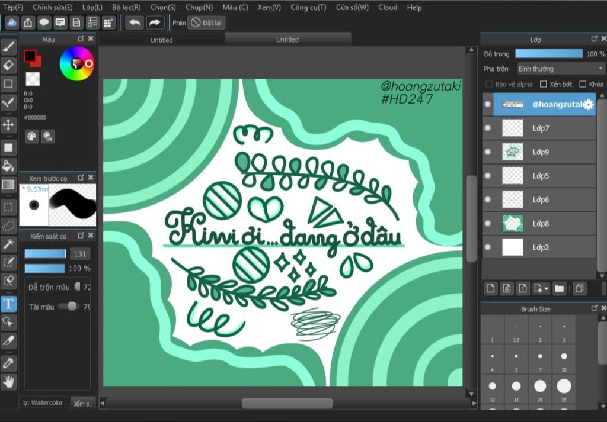The width and height of the screenshot is (607, 422).
Task: Toggle the Xén bớt checkbox
Action: (544, 84)
